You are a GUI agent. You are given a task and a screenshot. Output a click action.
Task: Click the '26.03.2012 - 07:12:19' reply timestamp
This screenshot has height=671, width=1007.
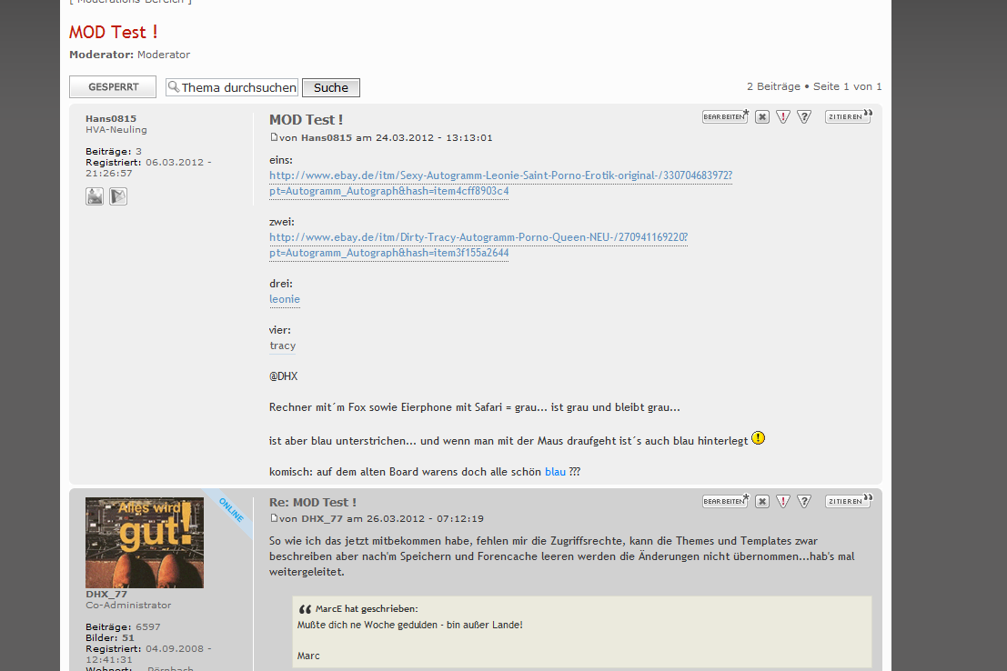click(x=426, y=518)
